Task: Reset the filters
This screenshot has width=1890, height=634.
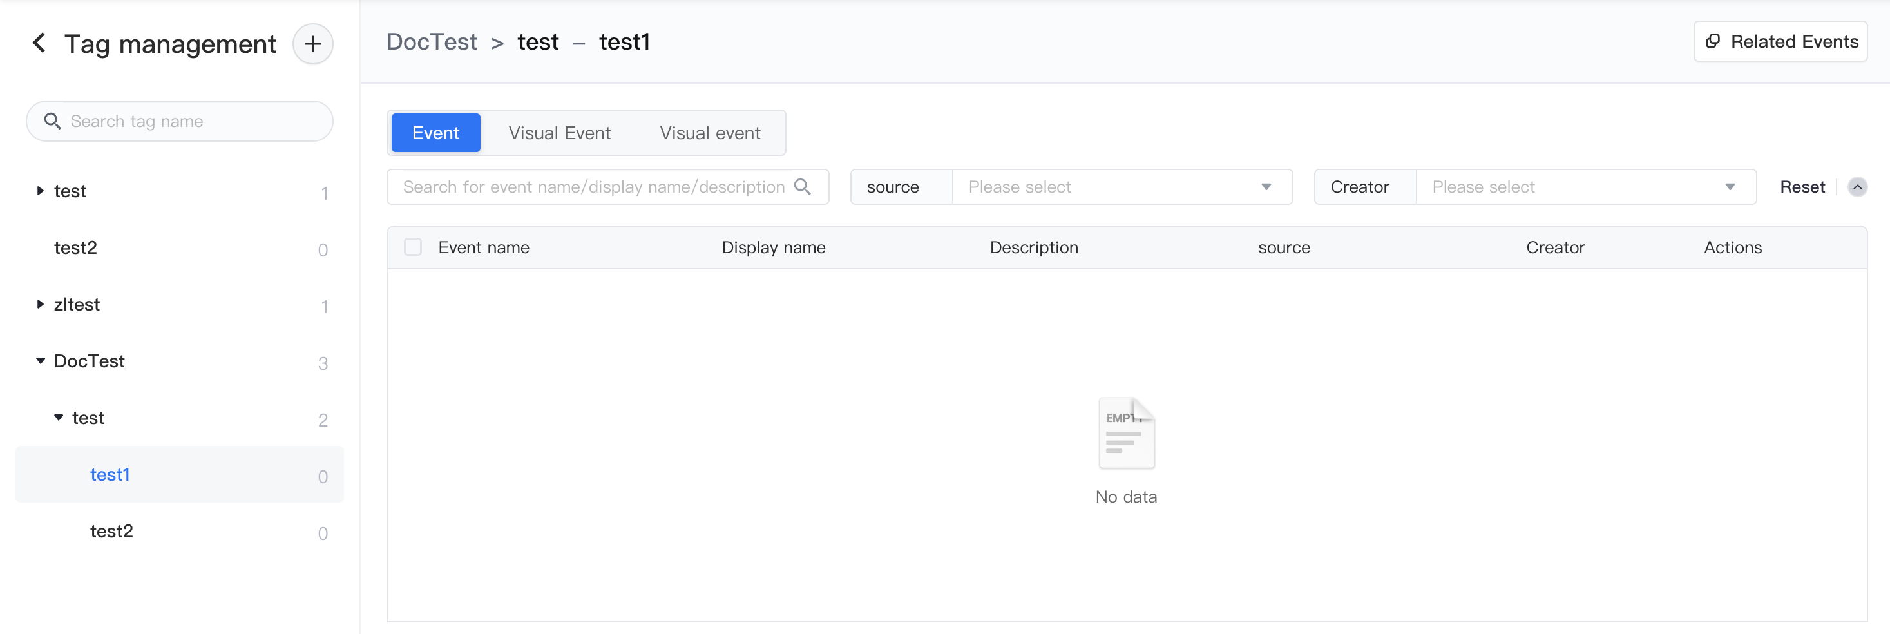Action: (x=1802, y=187)
